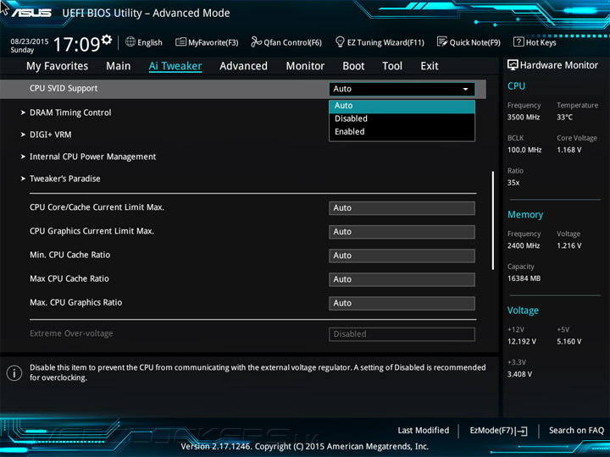Image resolution: width=610 pixels, height=457 pixels.
Task: Switch to EzMode(F7)
Action: 499,431
